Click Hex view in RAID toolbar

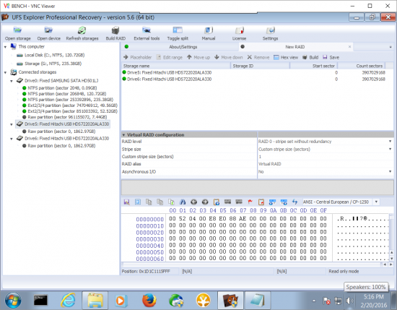click(286, 57)
